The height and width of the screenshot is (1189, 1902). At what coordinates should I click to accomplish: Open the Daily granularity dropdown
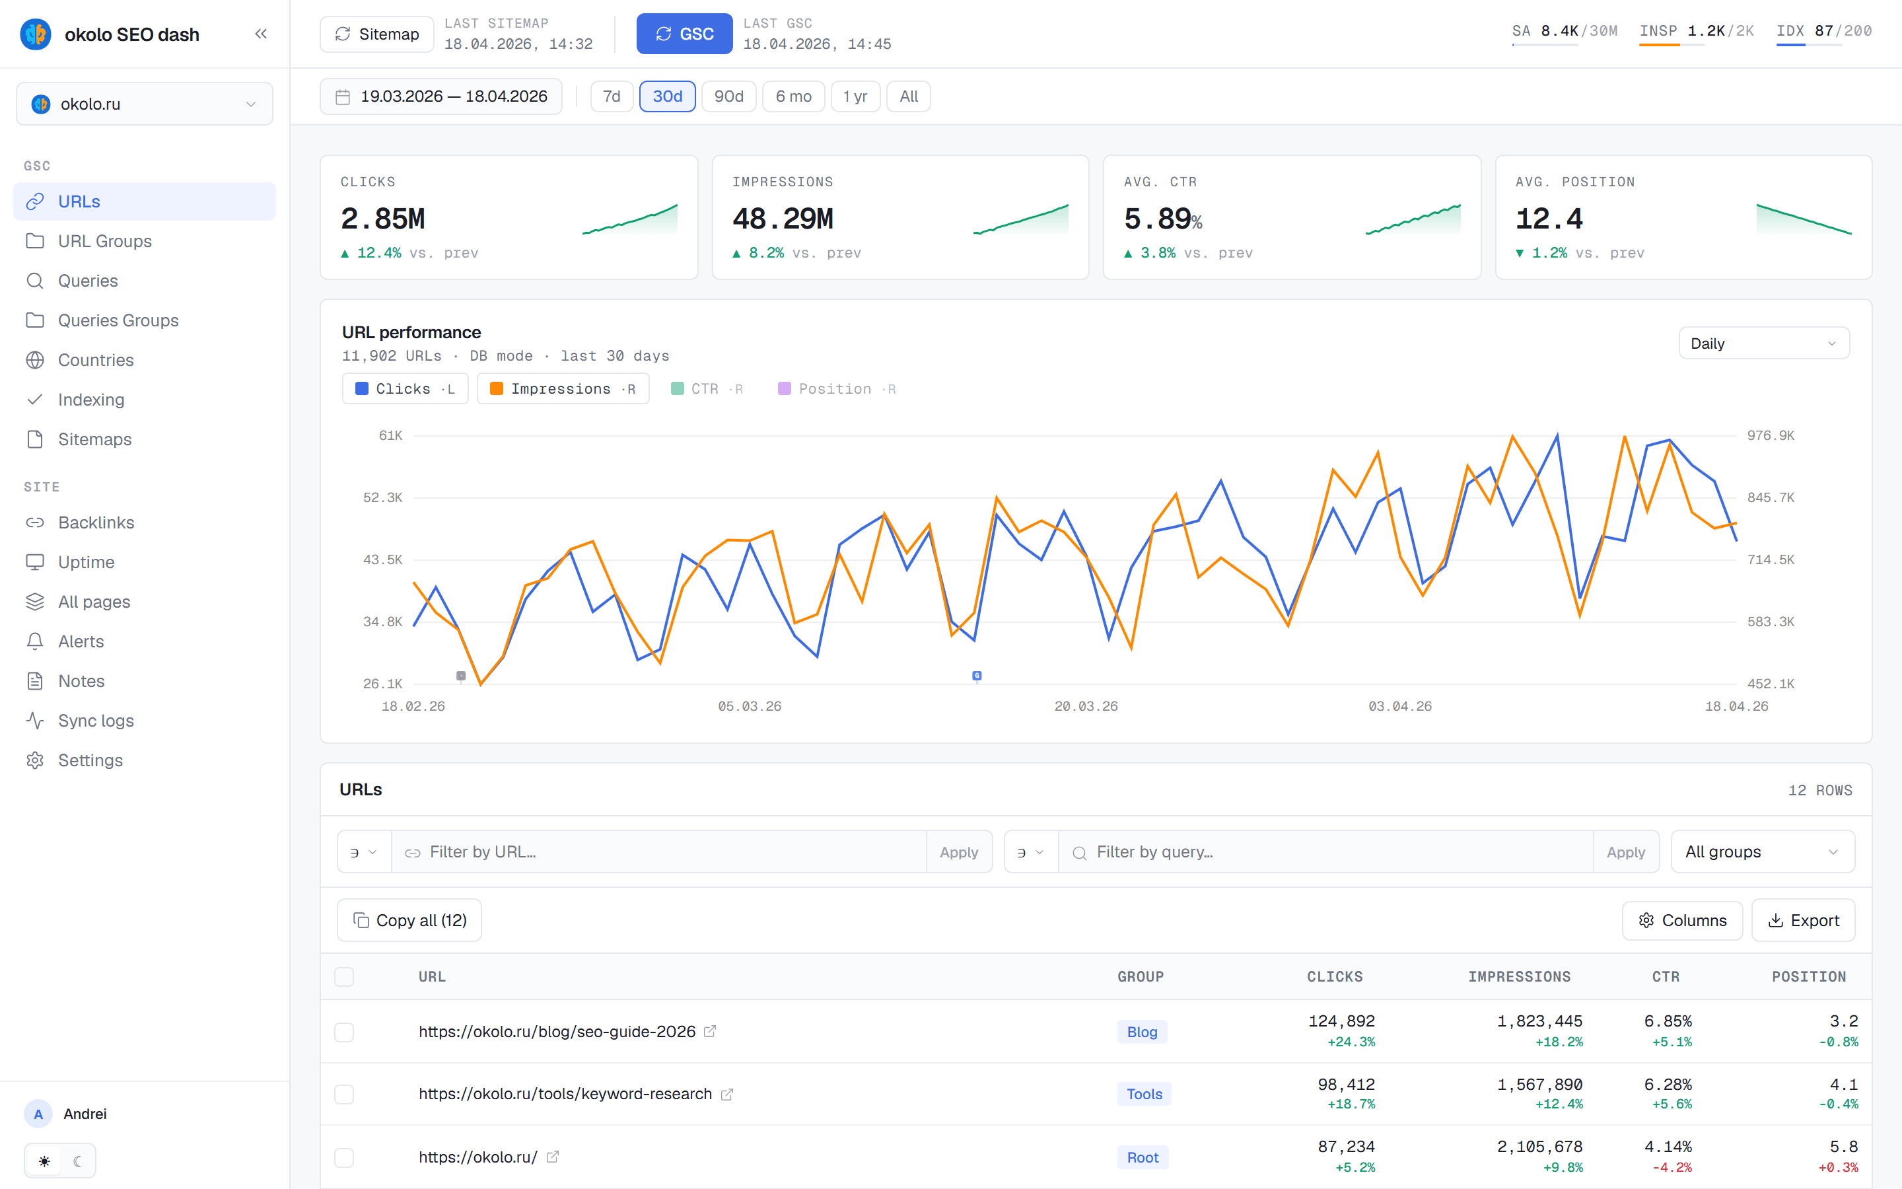[x=1764, y=343]
